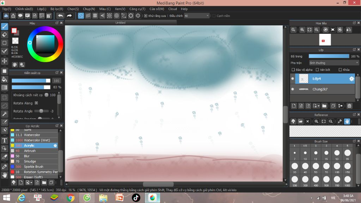
Task: Select the Text tool
Action: (x=4, y=140)
